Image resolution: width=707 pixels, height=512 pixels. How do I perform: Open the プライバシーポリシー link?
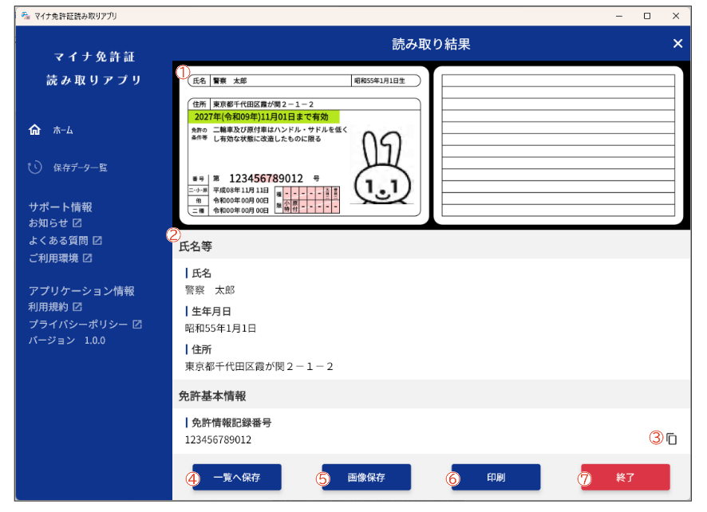[77, 324]
